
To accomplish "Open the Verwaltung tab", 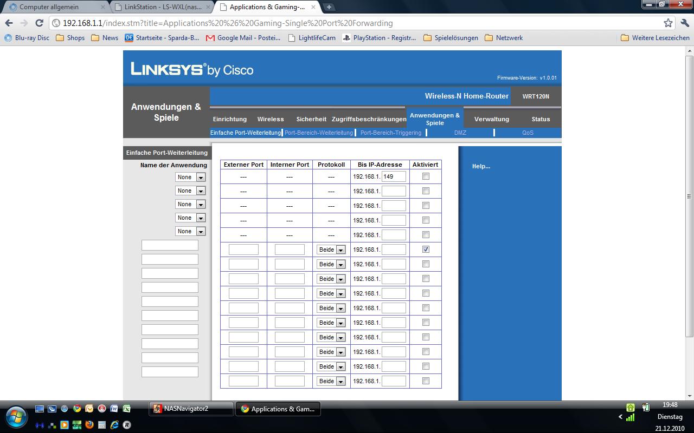I will click(491, 119).
